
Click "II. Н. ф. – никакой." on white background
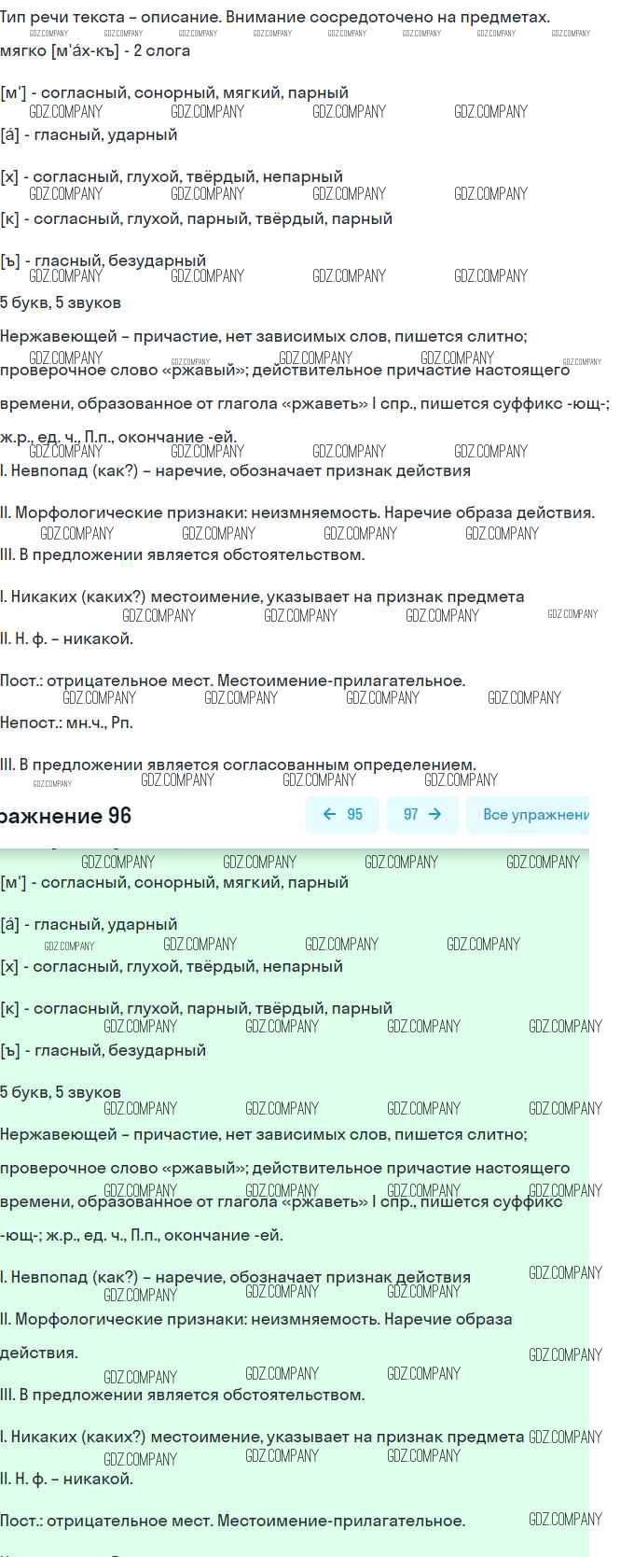pyautogui.click(x=66, y=638)
